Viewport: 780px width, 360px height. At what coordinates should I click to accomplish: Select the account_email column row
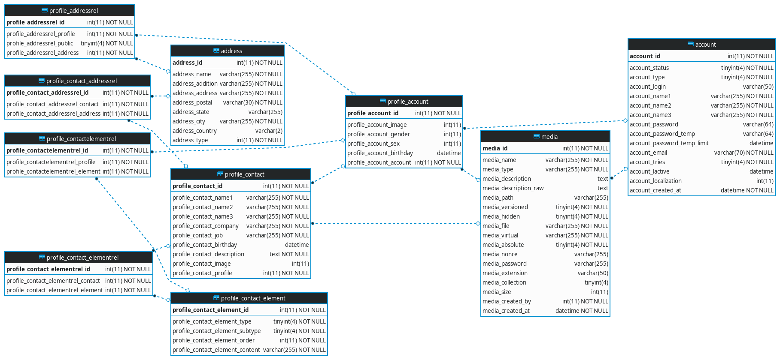pyautogui.click(x=701, y=153)
